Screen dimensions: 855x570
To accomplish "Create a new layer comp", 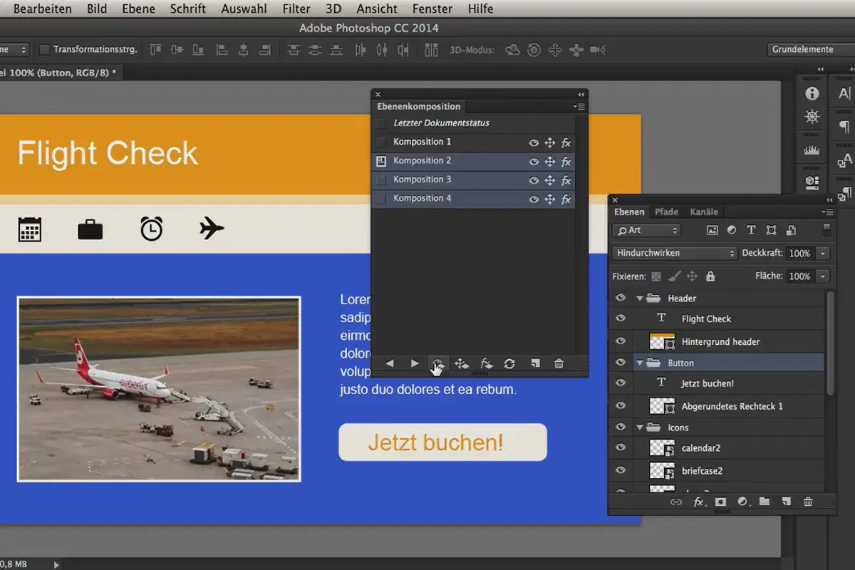I will click(x=535, y=364).
